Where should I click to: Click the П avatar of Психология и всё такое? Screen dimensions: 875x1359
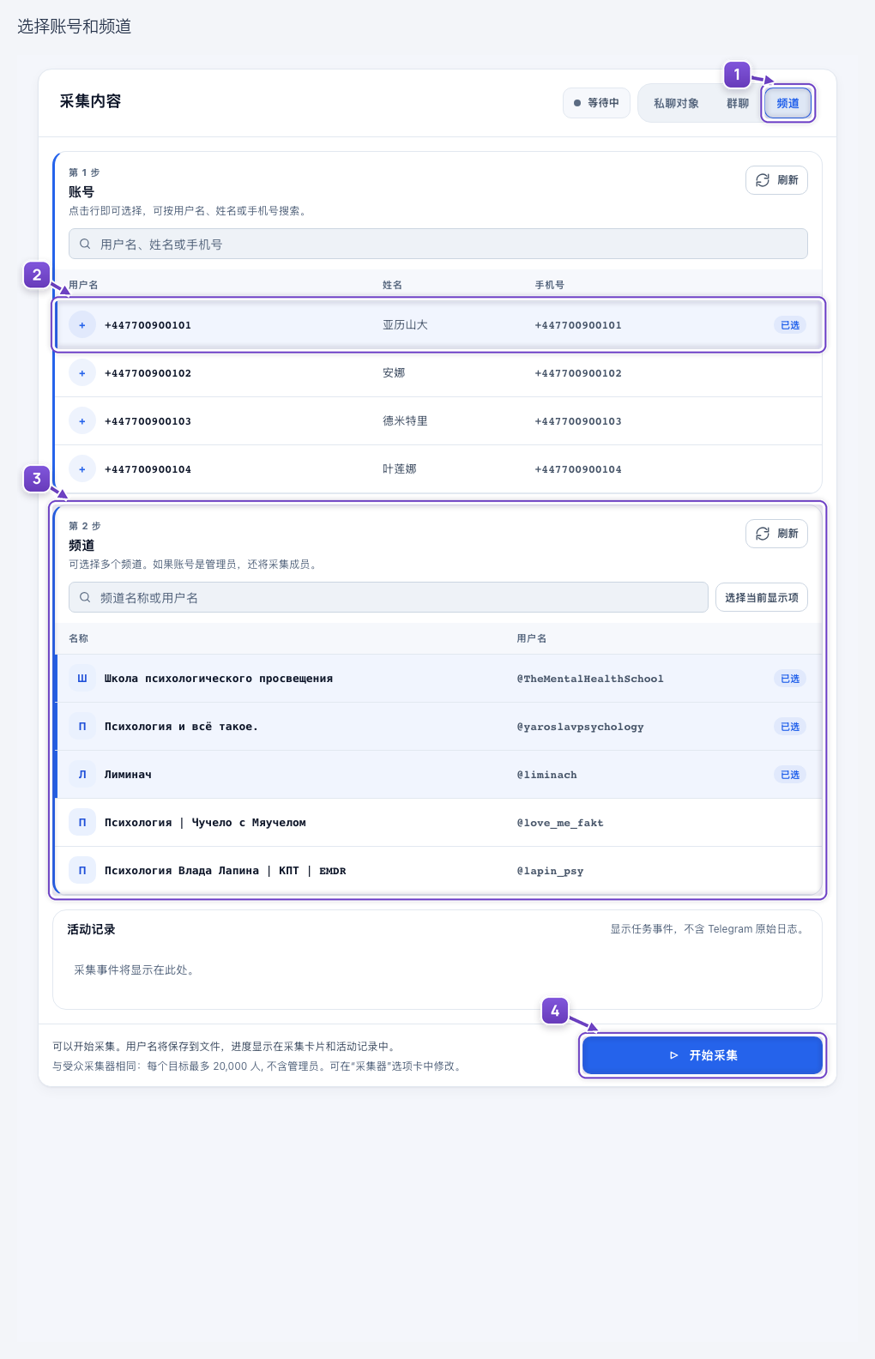[82, 727]
